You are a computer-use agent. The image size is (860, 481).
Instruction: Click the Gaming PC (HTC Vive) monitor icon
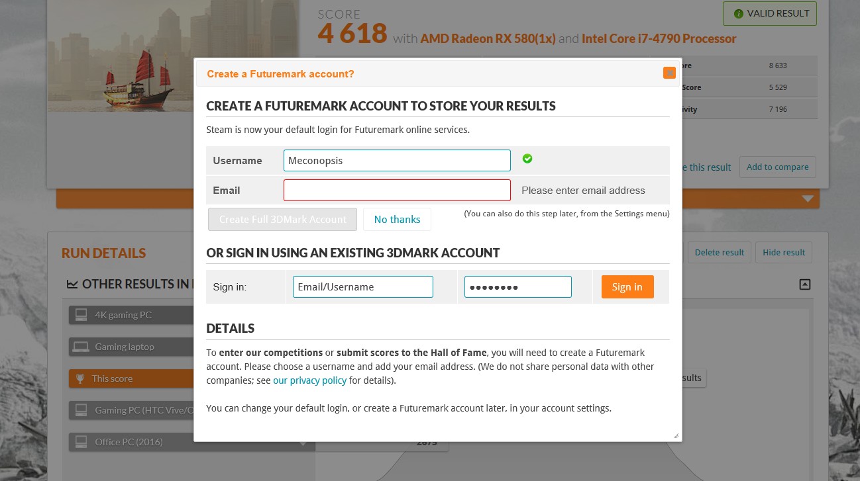[x=81, y=410]
